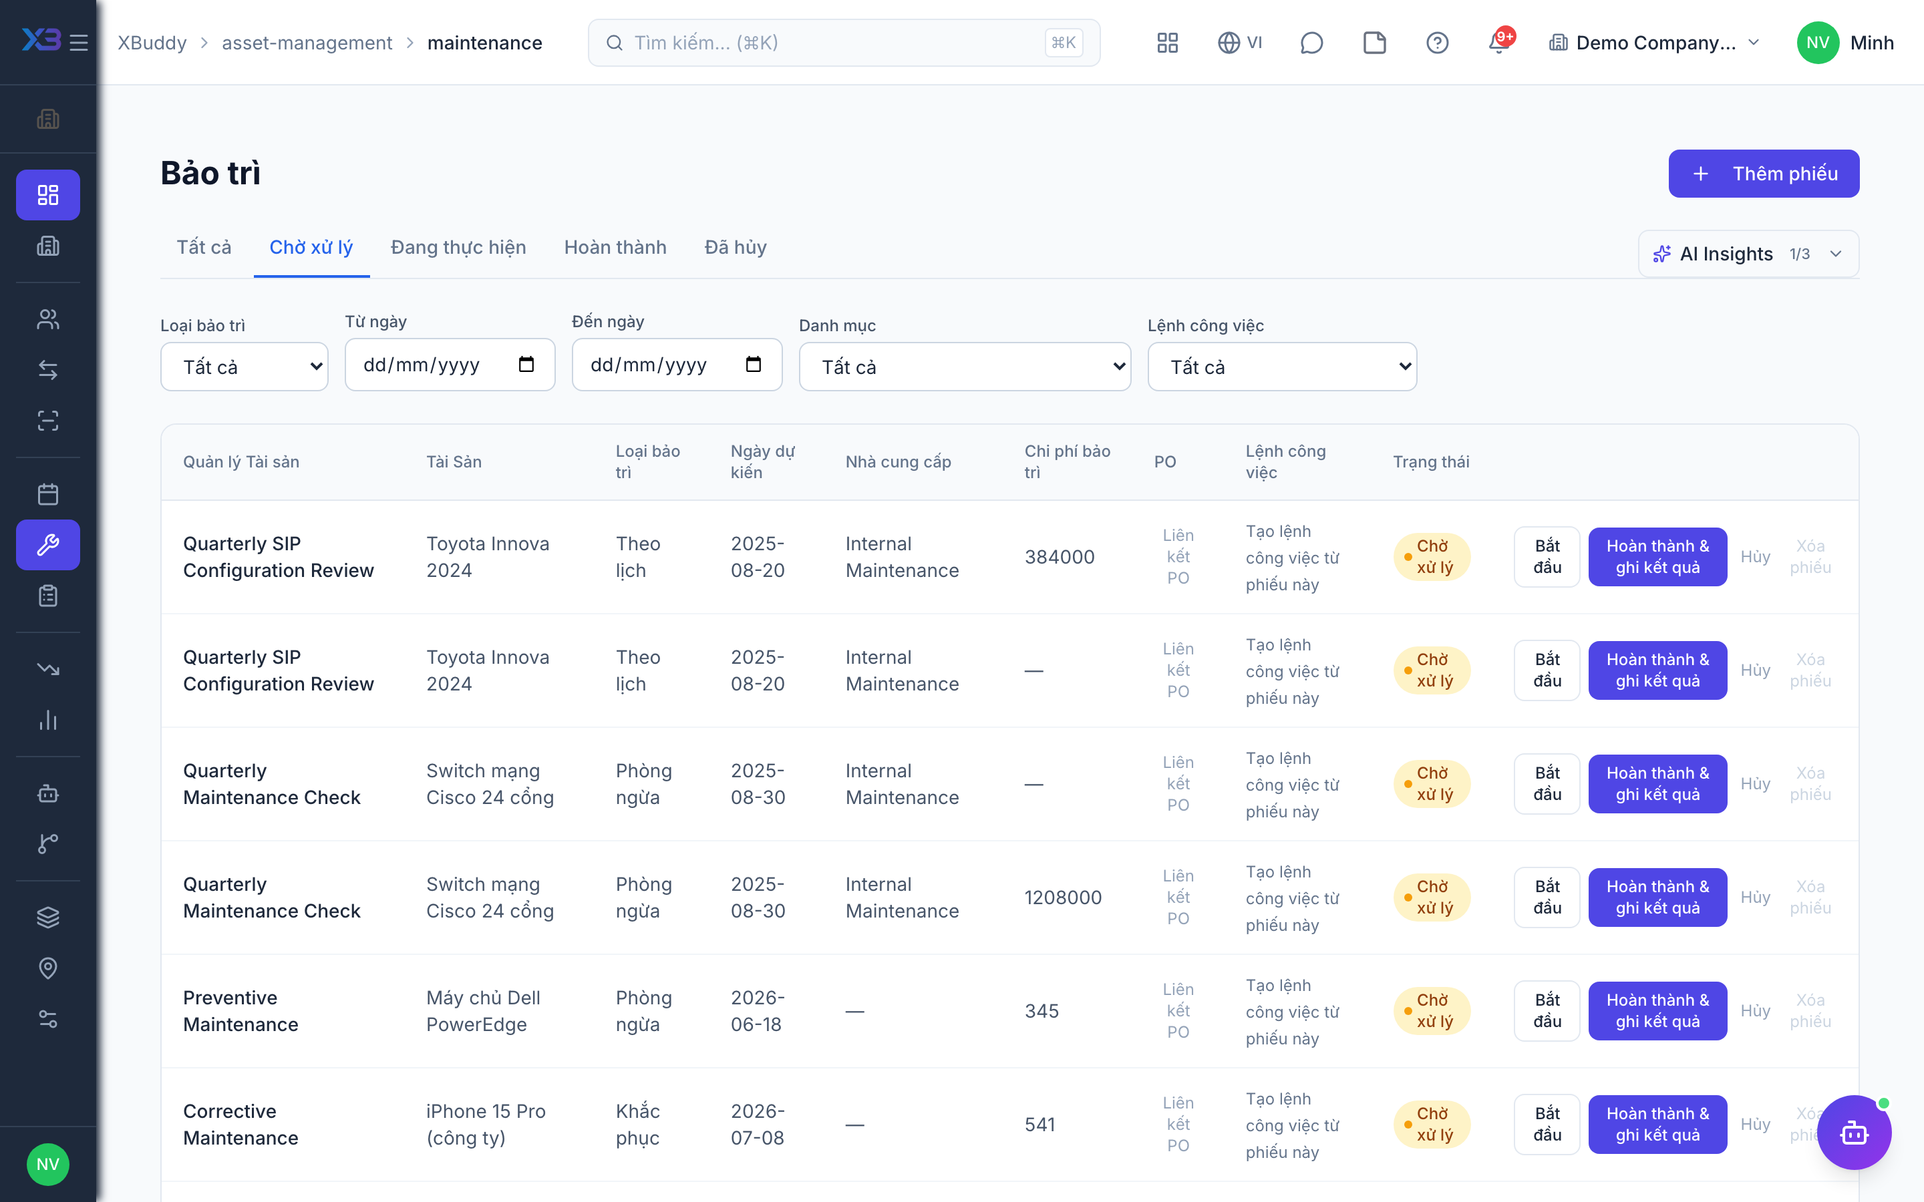Click the Máy chủ Dell PowerEdge cell
This screenshot has width=1924, height=1202.
click(484, 1010)
